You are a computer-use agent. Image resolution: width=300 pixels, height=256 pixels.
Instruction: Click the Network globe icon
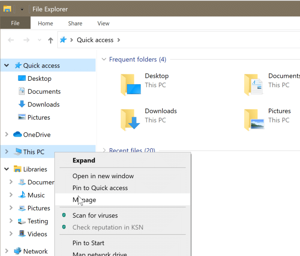18,251
